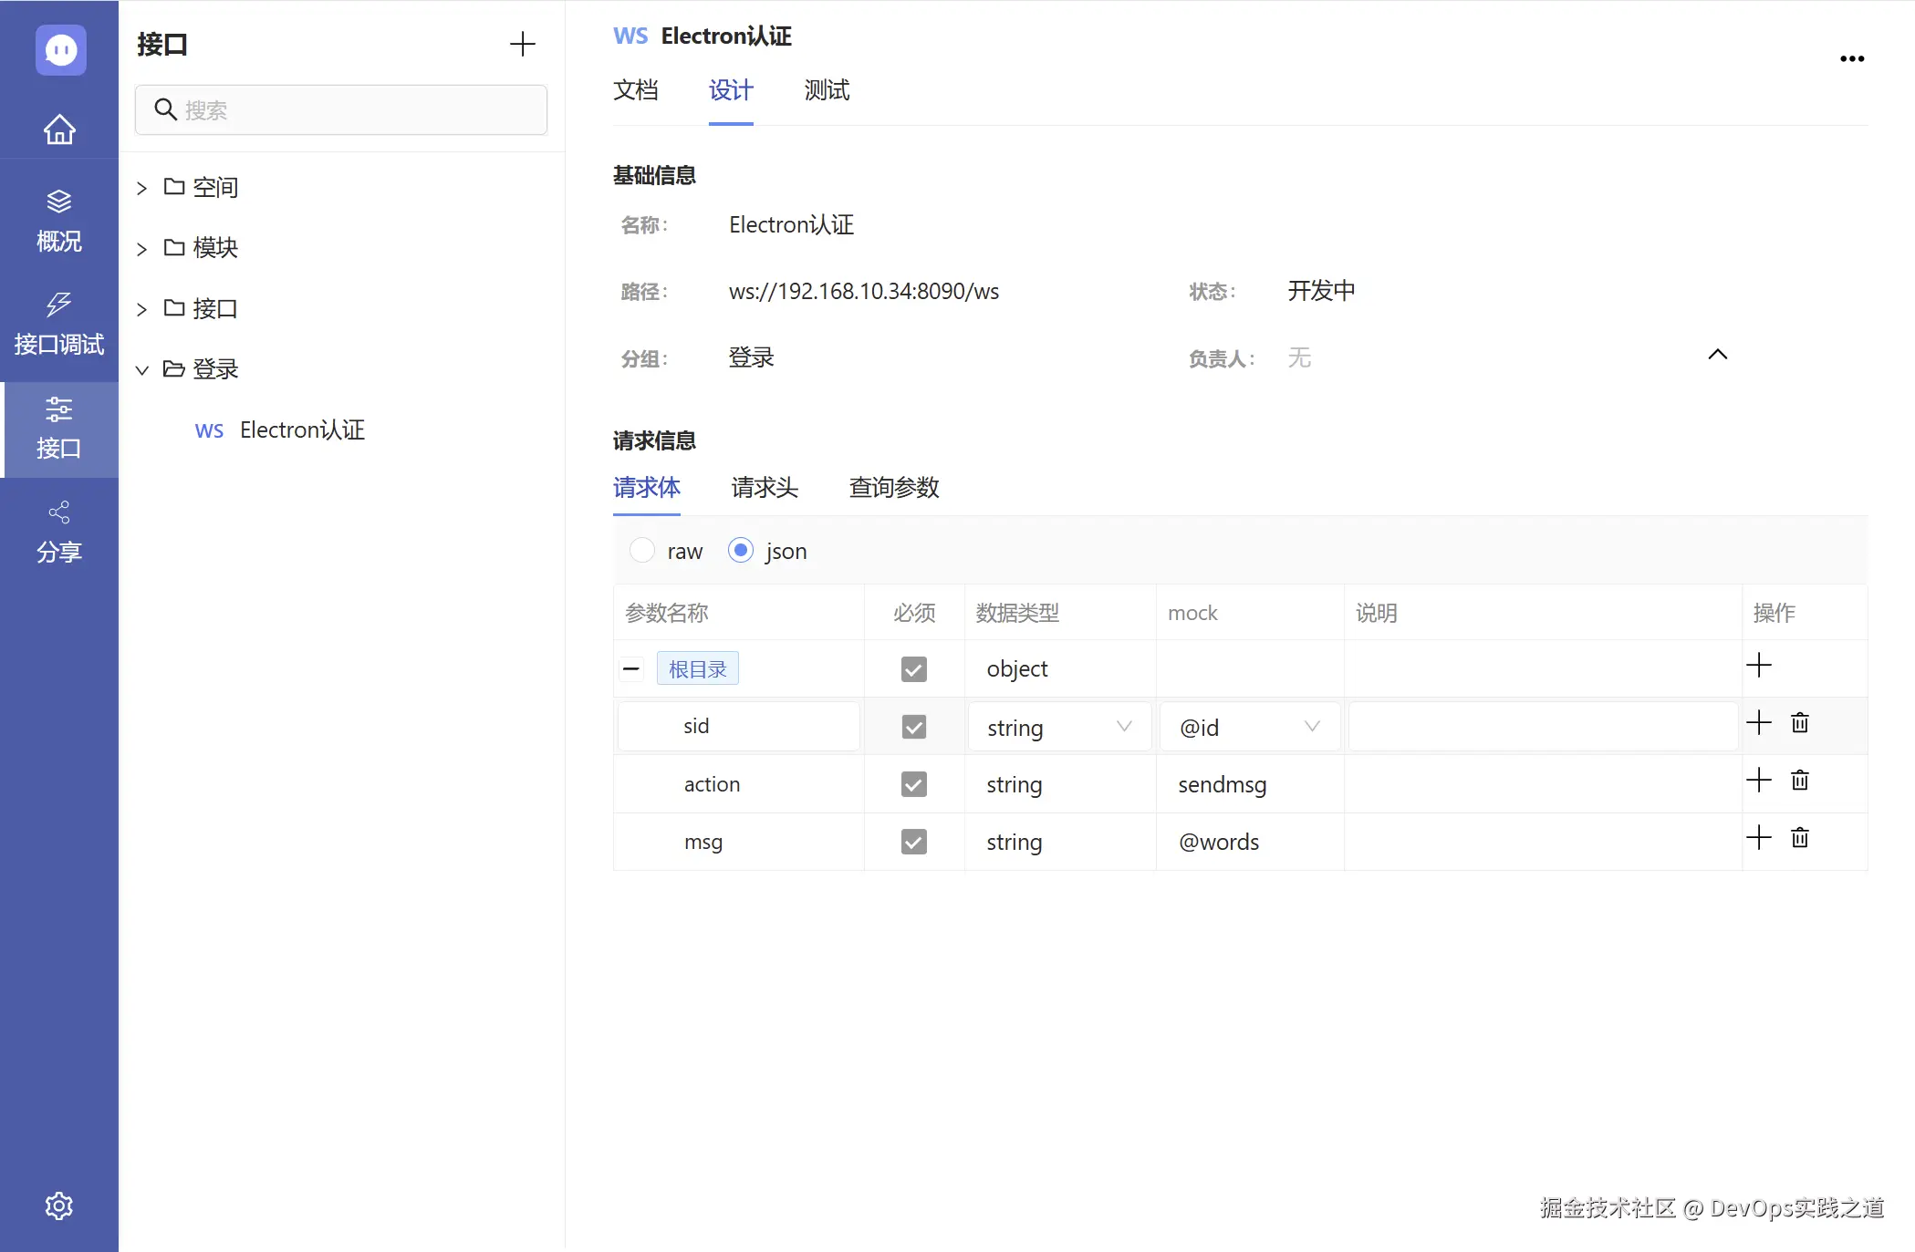Open the 请求头 tab
The height and width of the screenshot is (1252, 1915).
point(765,488)
